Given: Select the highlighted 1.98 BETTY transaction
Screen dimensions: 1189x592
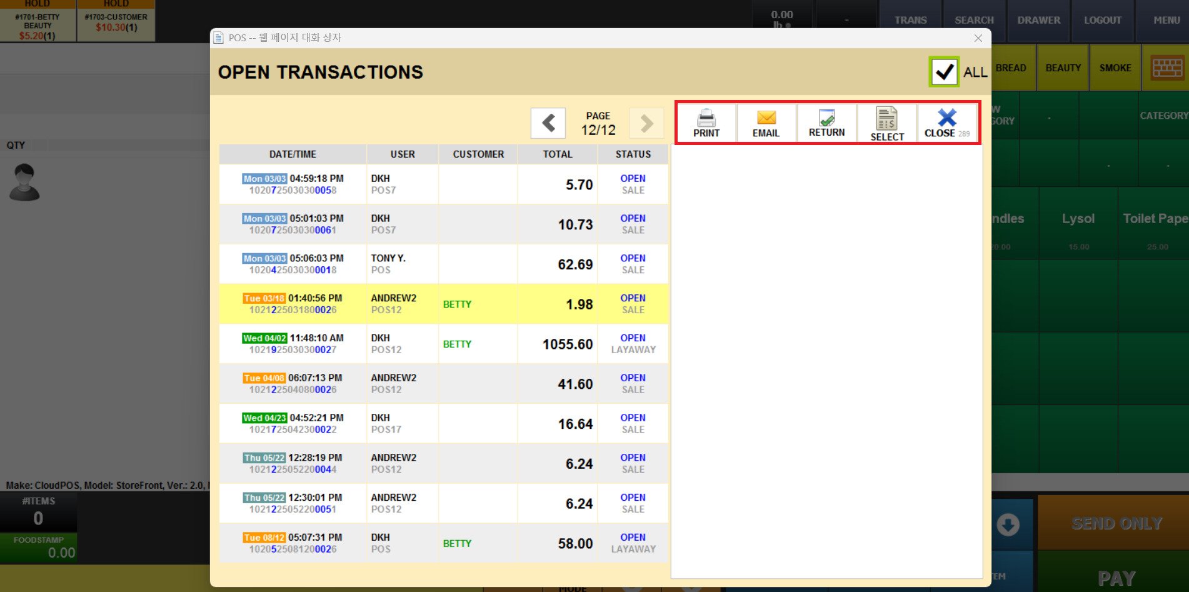Looking at the screenshot, I should (443, 304).
